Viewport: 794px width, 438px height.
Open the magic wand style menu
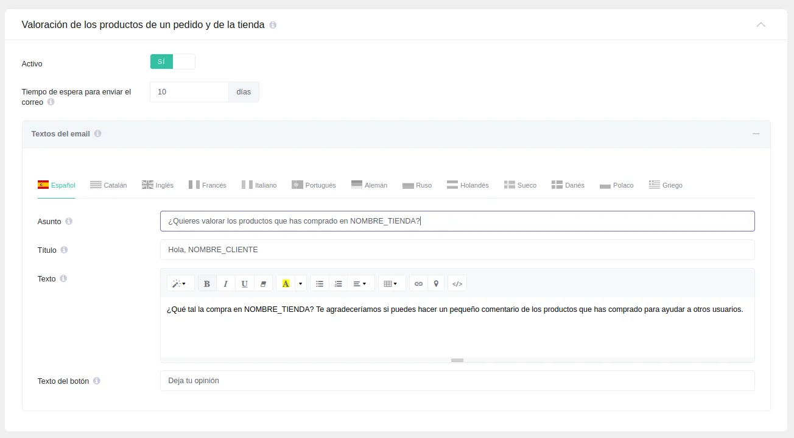coord(180,283)
